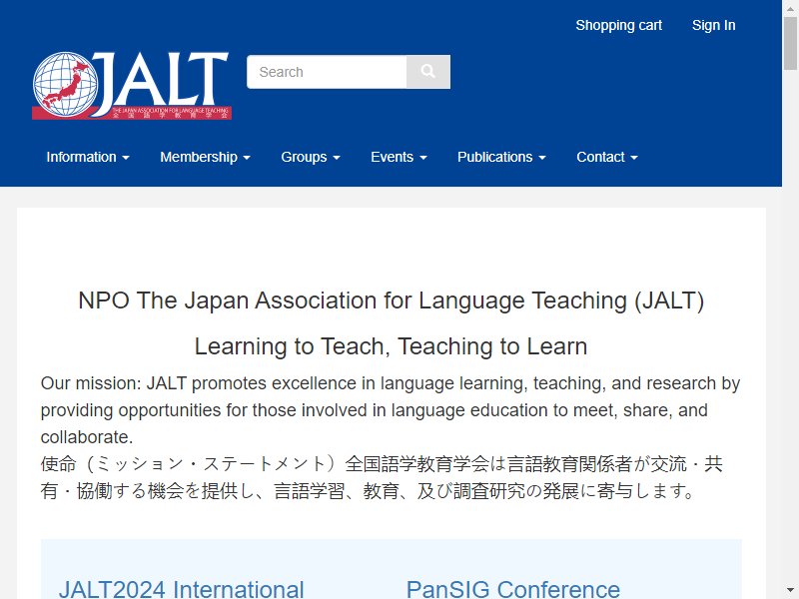Click the 'Learning to Teach, Teaching to Learn' heading
799x599 pixels.
(392, 346)
